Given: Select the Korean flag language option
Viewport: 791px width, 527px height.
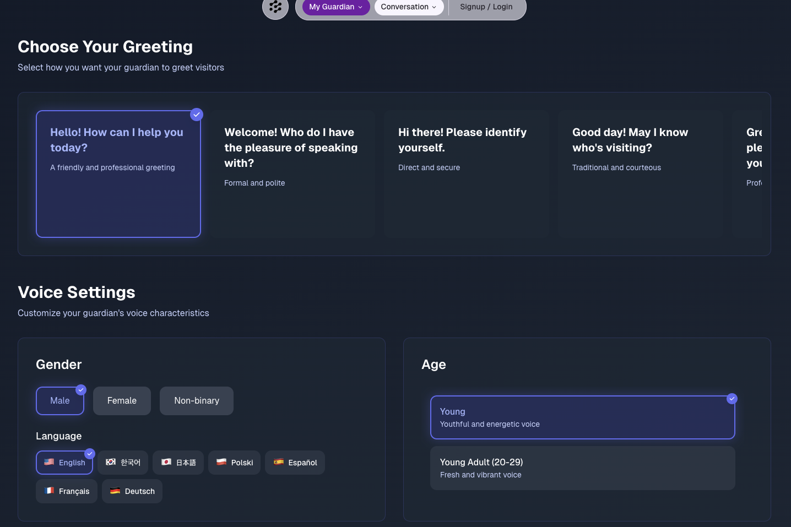Looking at the screenshot, I should point(122,463).
